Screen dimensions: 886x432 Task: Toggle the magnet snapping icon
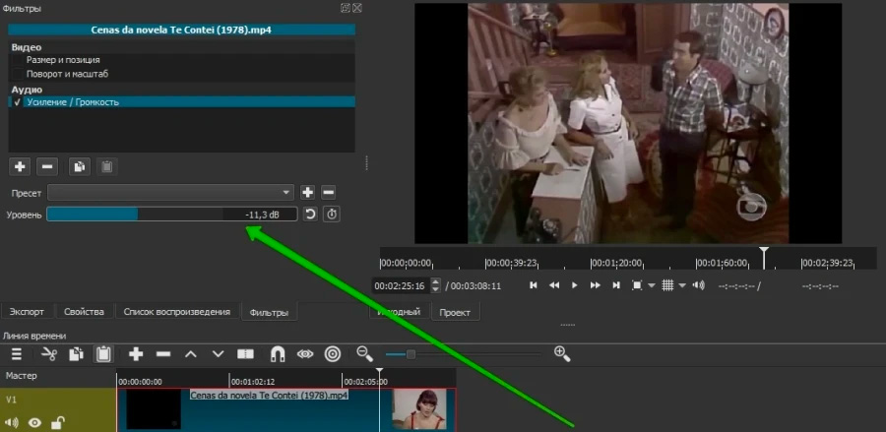click(278, 354)
